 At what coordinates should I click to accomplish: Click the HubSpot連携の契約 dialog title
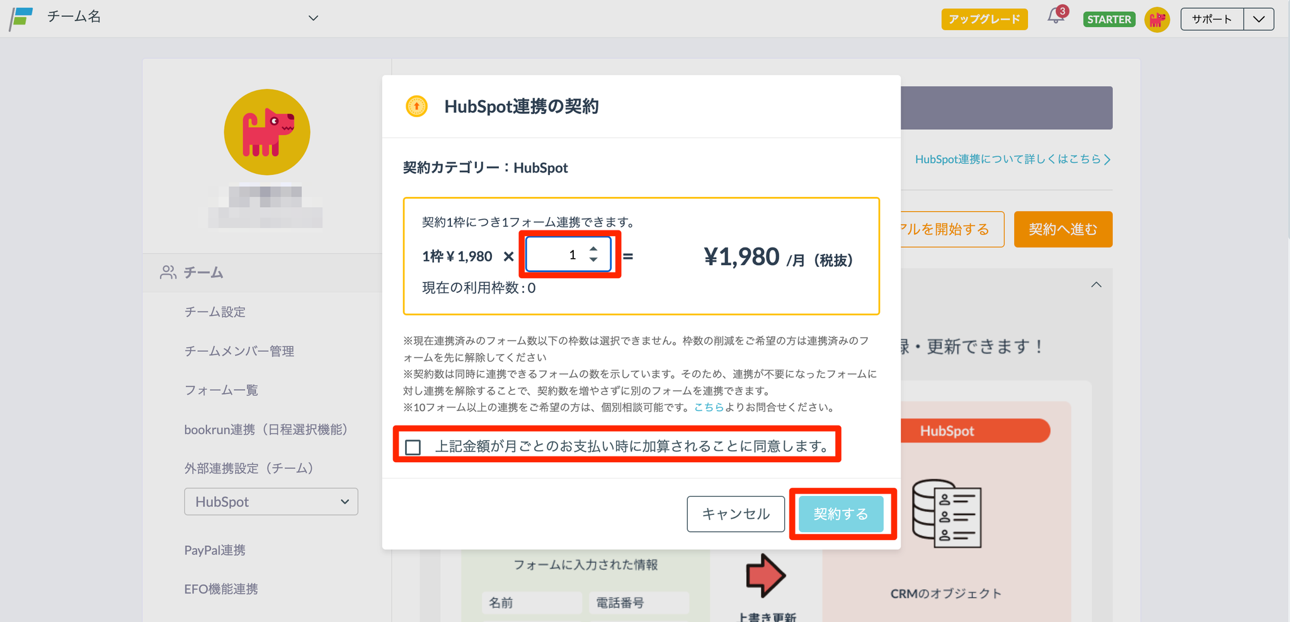522,106
